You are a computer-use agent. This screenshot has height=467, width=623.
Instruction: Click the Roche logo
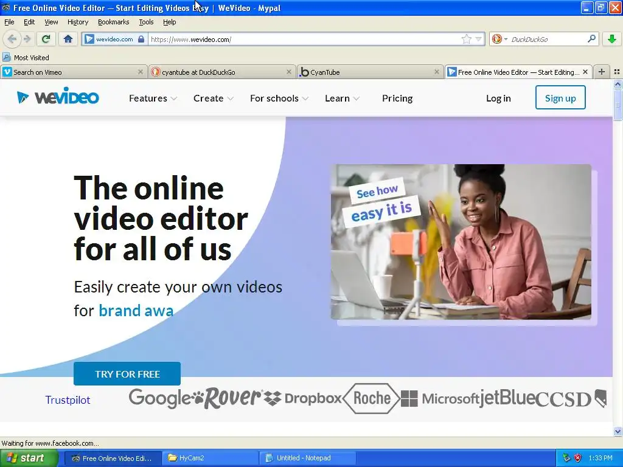coord(371,398)
